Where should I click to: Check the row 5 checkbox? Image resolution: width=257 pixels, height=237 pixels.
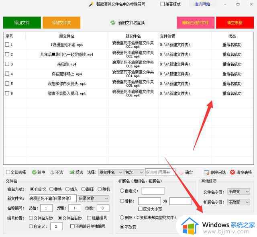tap(7, 84)
